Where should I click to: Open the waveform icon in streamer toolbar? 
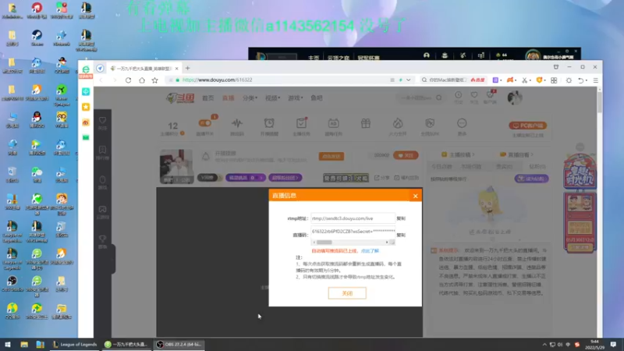click(x=237, y=123)
